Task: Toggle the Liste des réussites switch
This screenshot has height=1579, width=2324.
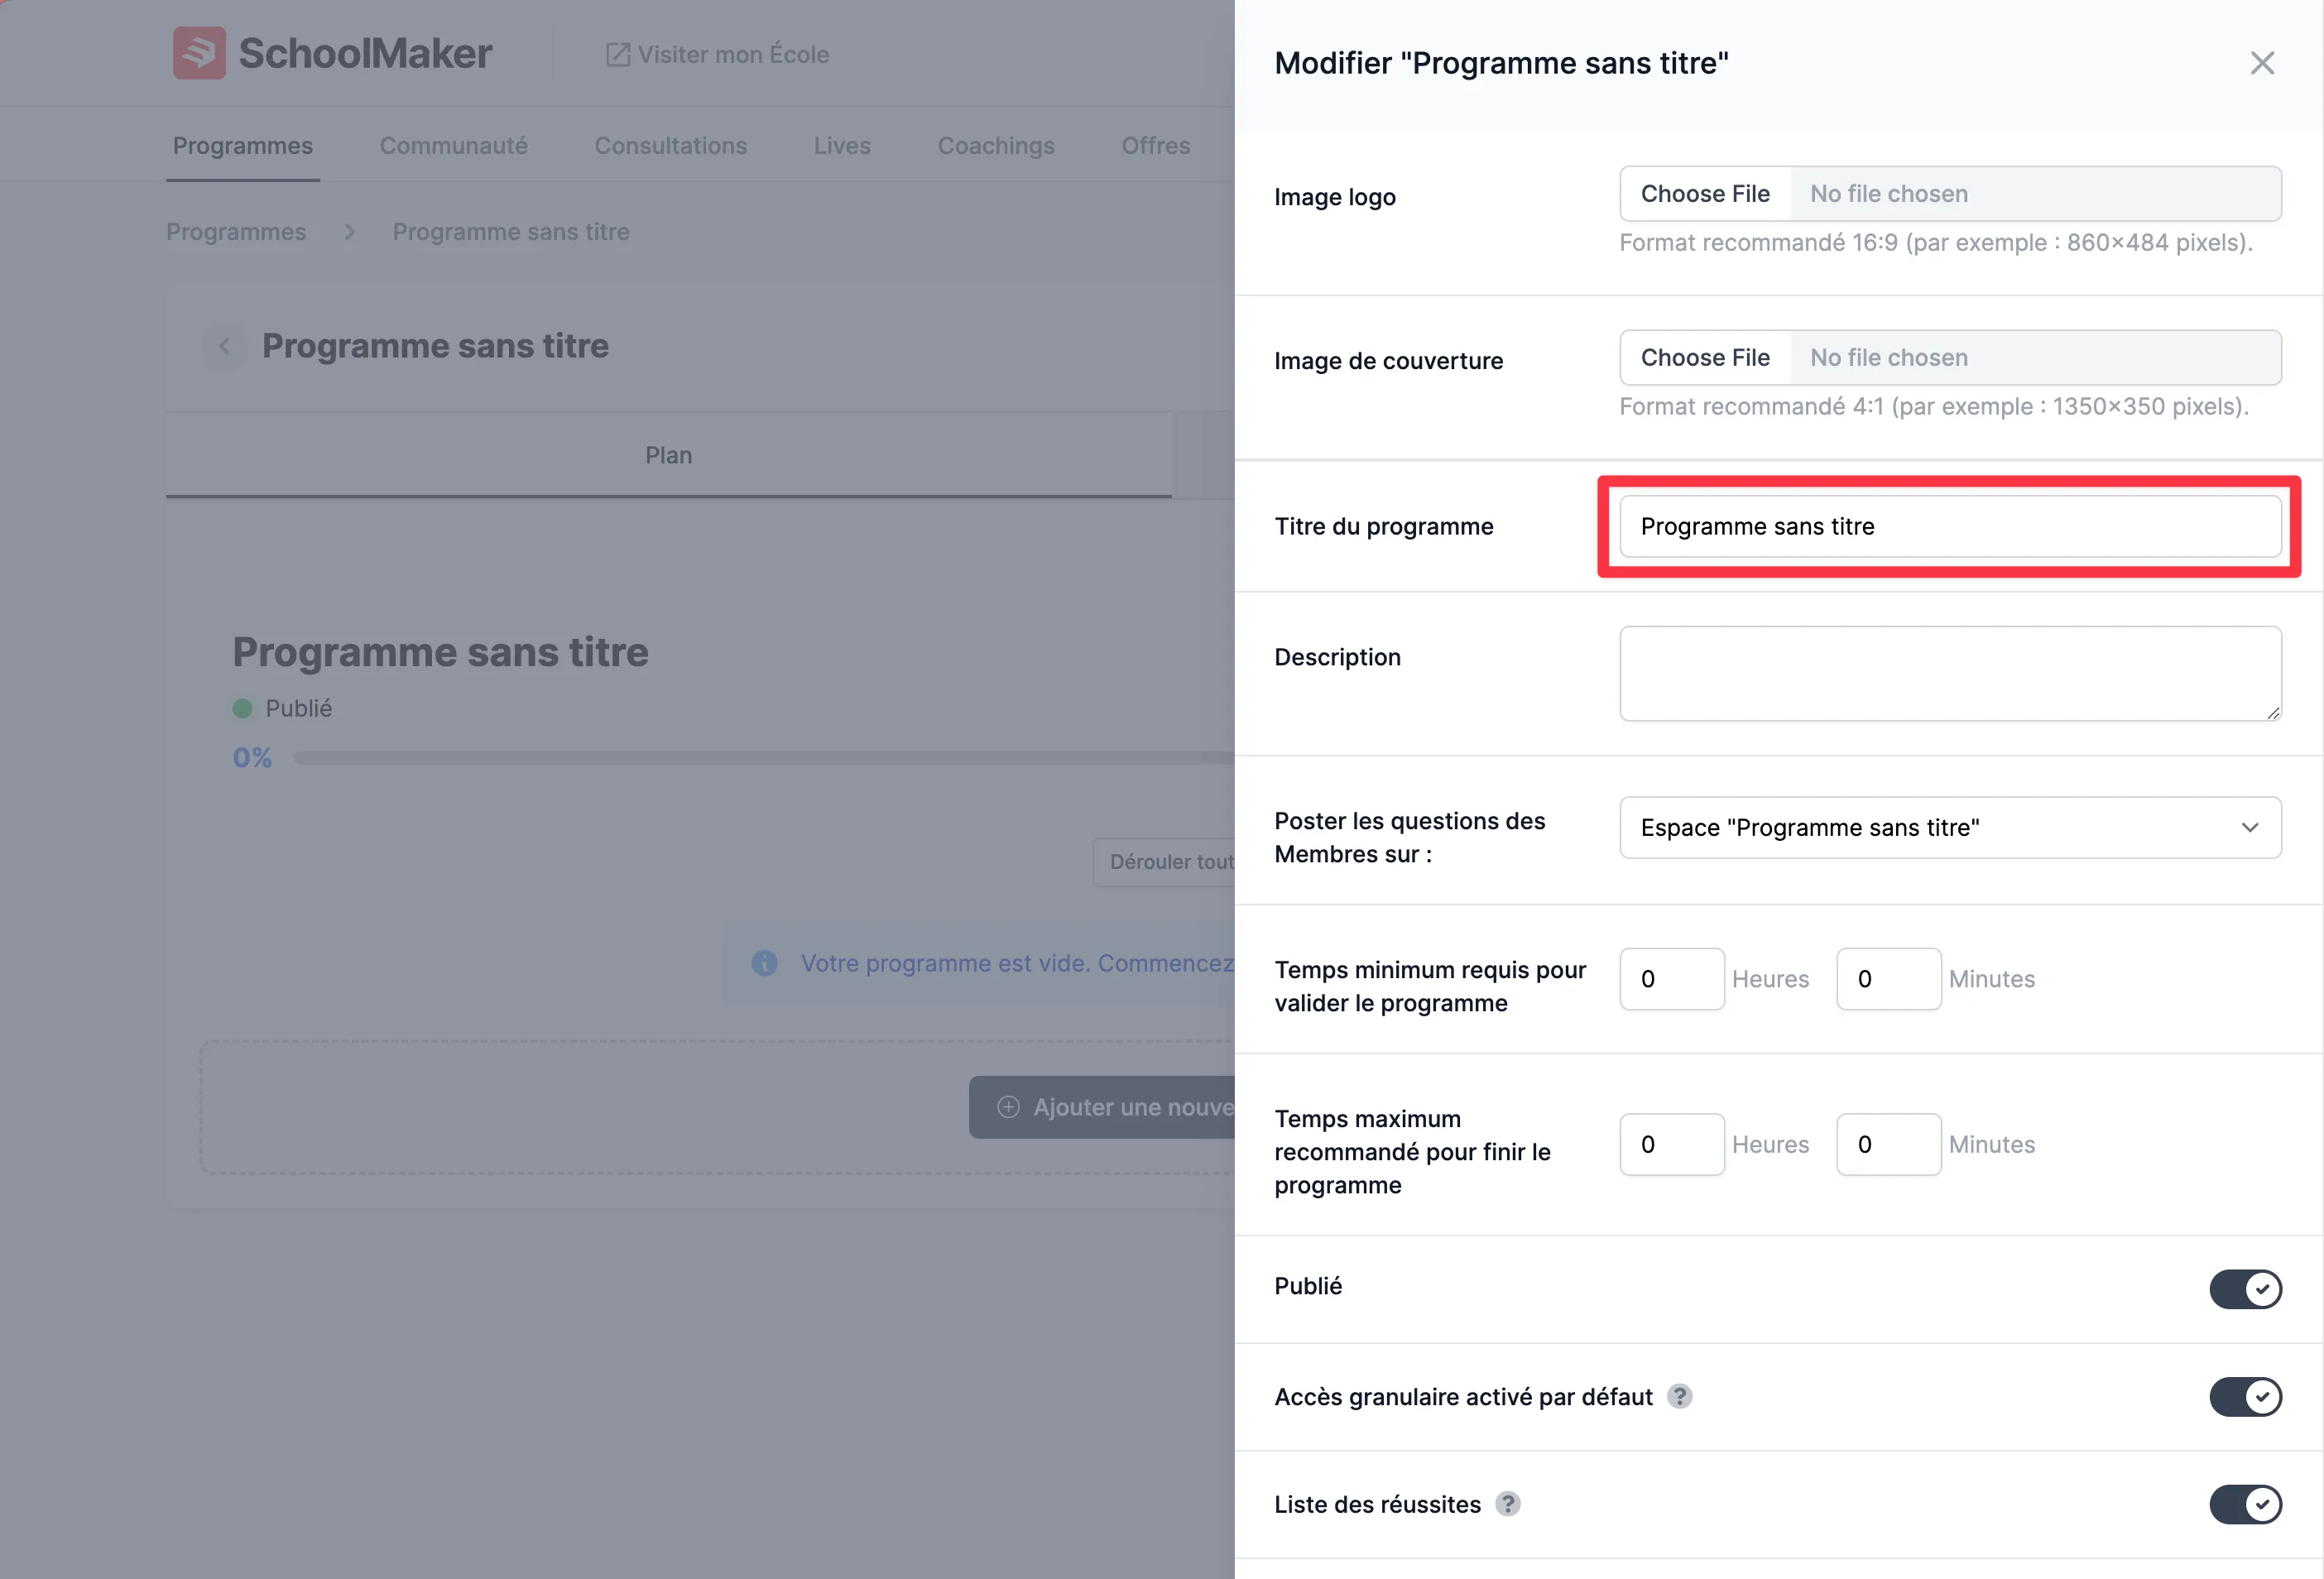Action: 2245,1504
